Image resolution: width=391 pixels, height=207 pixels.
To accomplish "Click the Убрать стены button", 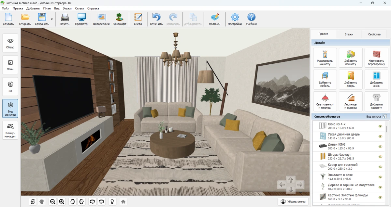I will [x=293, y=201].
